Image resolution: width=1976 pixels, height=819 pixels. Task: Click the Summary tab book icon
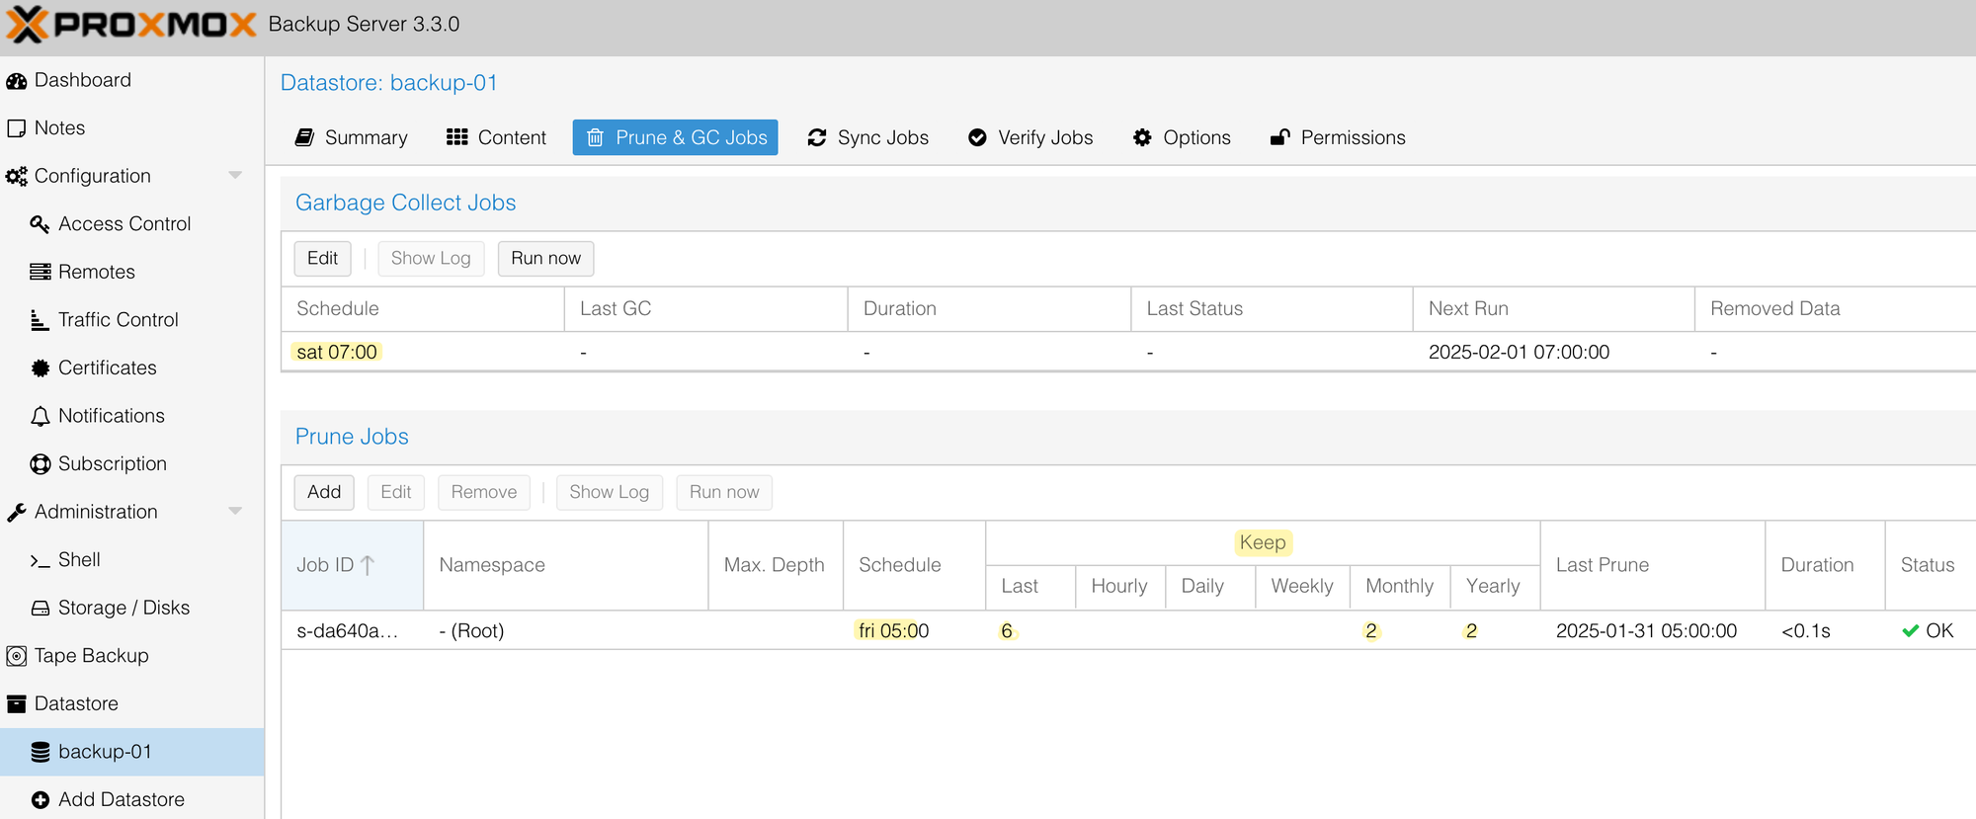point(305,137)
